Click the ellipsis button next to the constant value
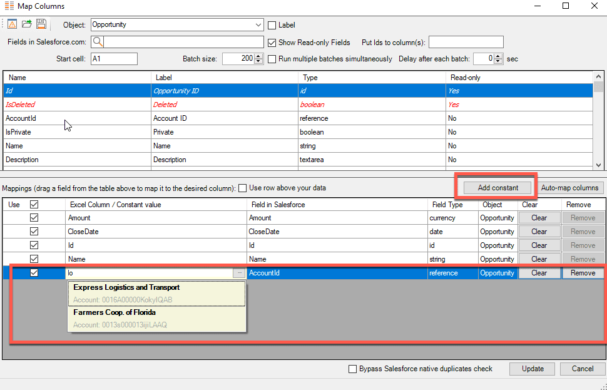The height and width of the screenshot is (390, 607). pos(239,273)
